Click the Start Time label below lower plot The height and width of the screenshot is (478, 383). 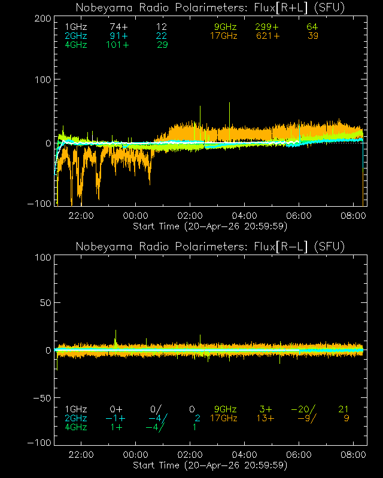click(x=210, y=465)
